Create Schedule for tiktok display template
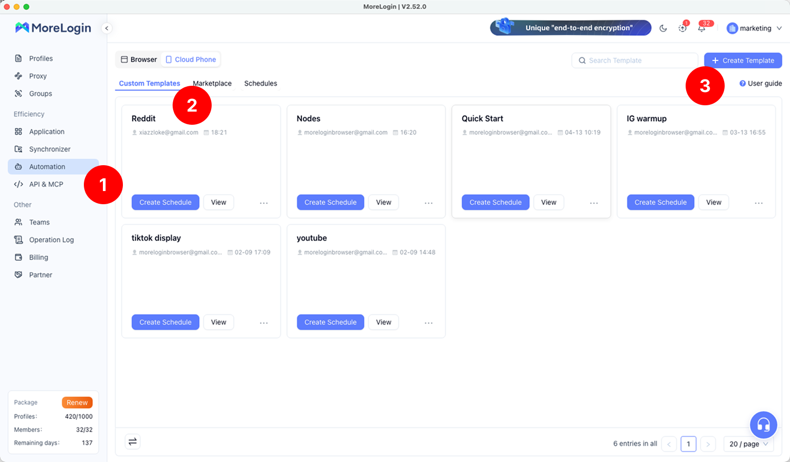The width and height of the screenshot is (790, 462). pos(165,322)
